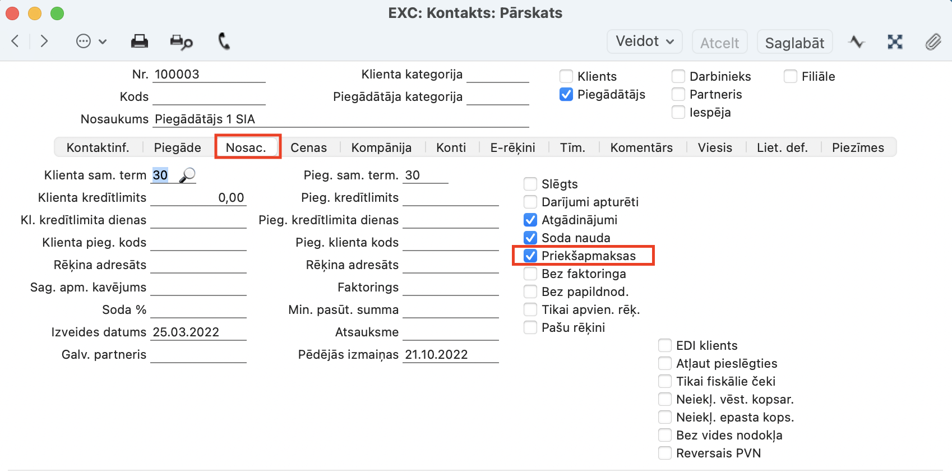Switch to the Konti tab

click(451, 147)
